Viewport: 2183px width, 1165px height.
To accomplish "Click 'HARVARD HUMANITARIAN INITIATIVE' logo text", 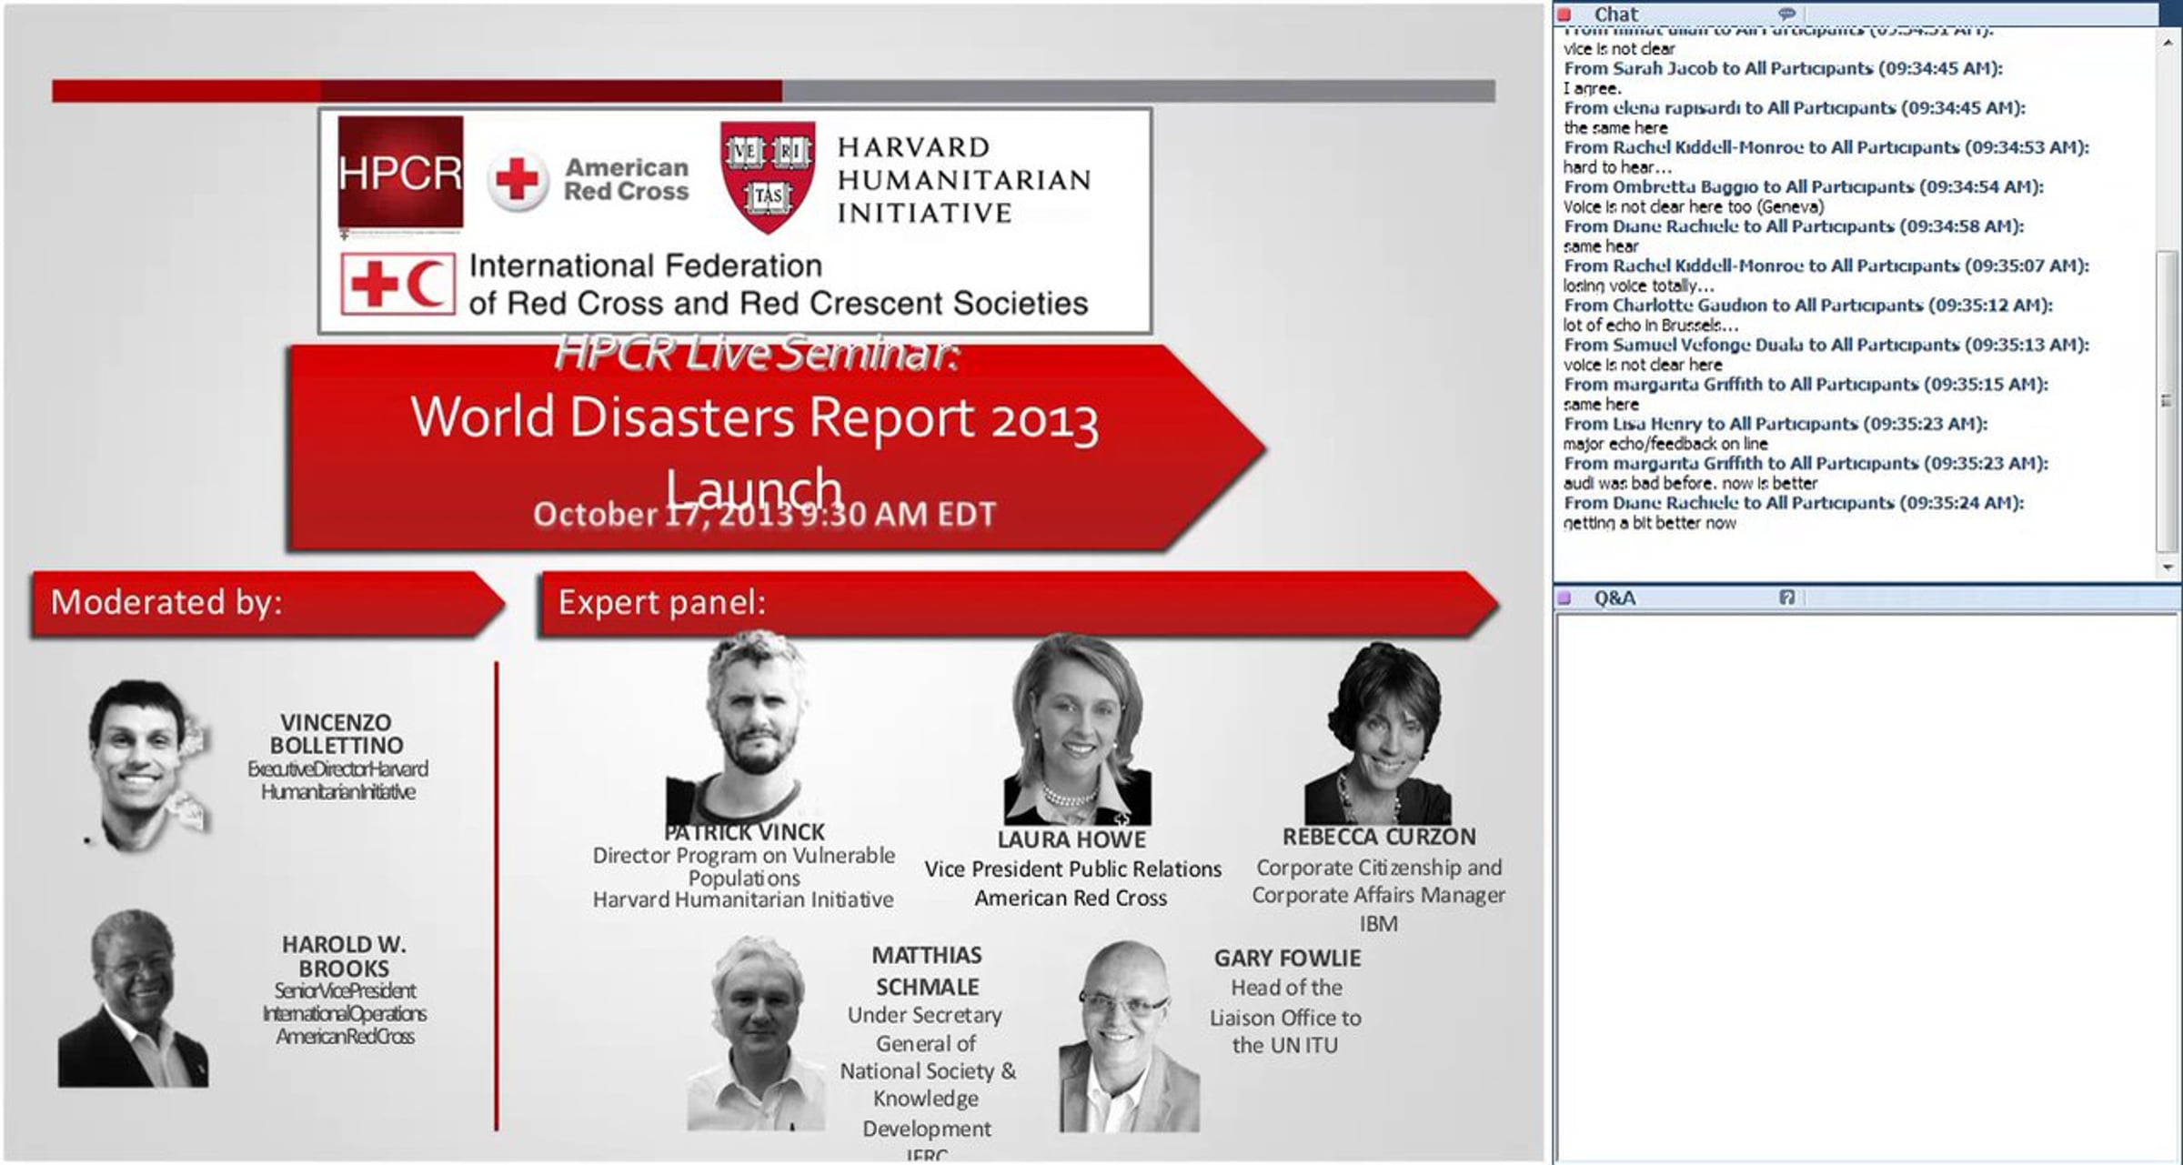I will 964,180.
